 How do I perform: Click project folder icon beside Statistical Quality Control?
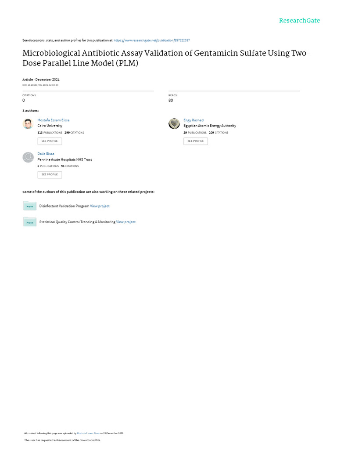[x=30, y=222]
